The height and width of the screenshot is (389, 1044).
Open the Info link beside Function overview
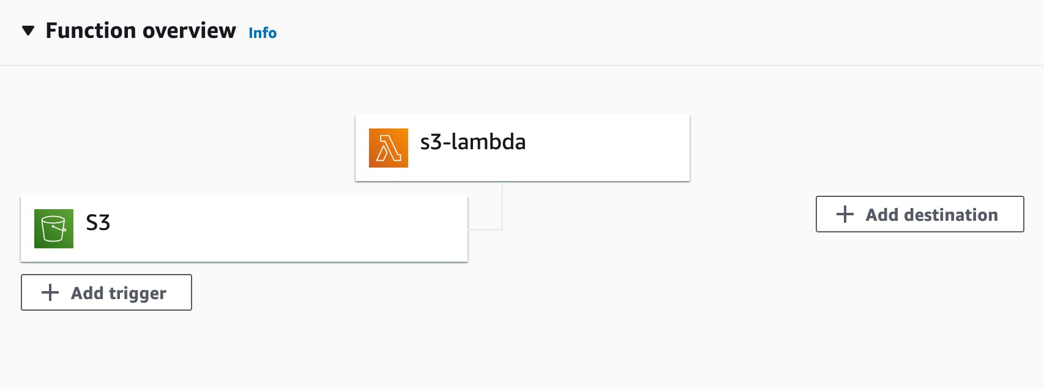coord(263,33)
